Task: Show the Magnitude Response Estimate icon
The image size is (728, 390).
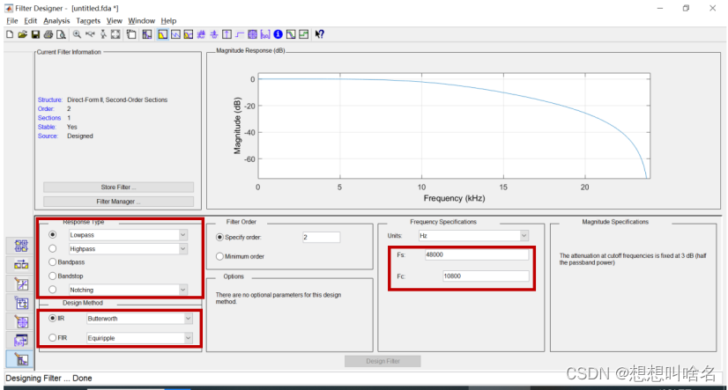Action: coord(291,34)
